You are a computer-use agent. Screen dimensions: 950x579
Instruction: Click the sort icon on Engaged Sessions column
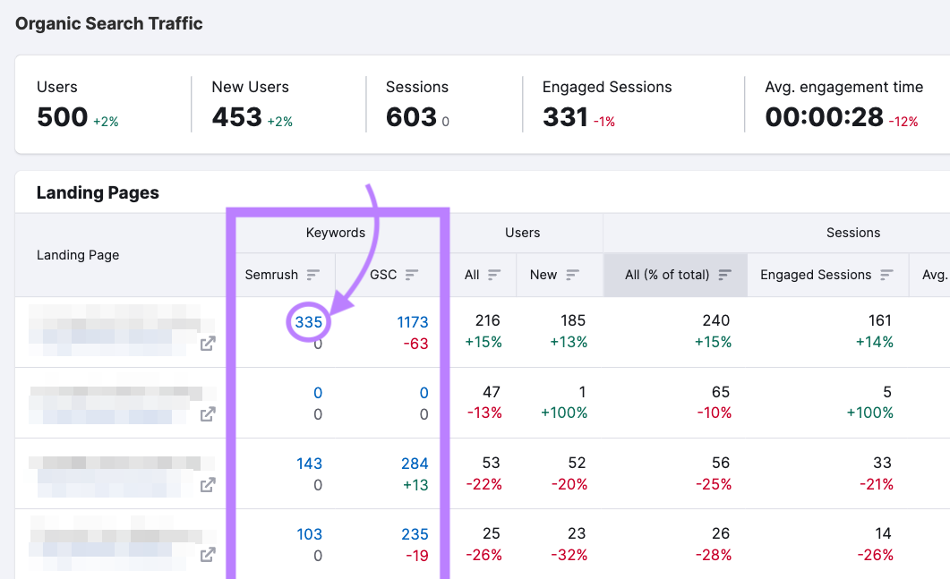886,275
